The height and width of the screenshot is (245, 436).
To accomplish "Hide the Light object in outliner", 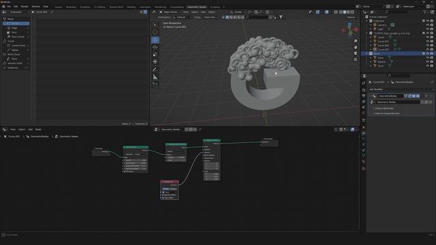I will pyautogui.click(x=428, y=29).
